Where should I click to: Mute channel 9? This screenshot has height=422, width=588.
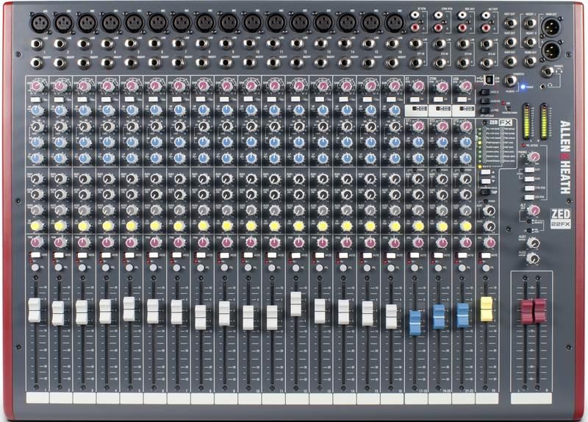(x=225, y=254)
